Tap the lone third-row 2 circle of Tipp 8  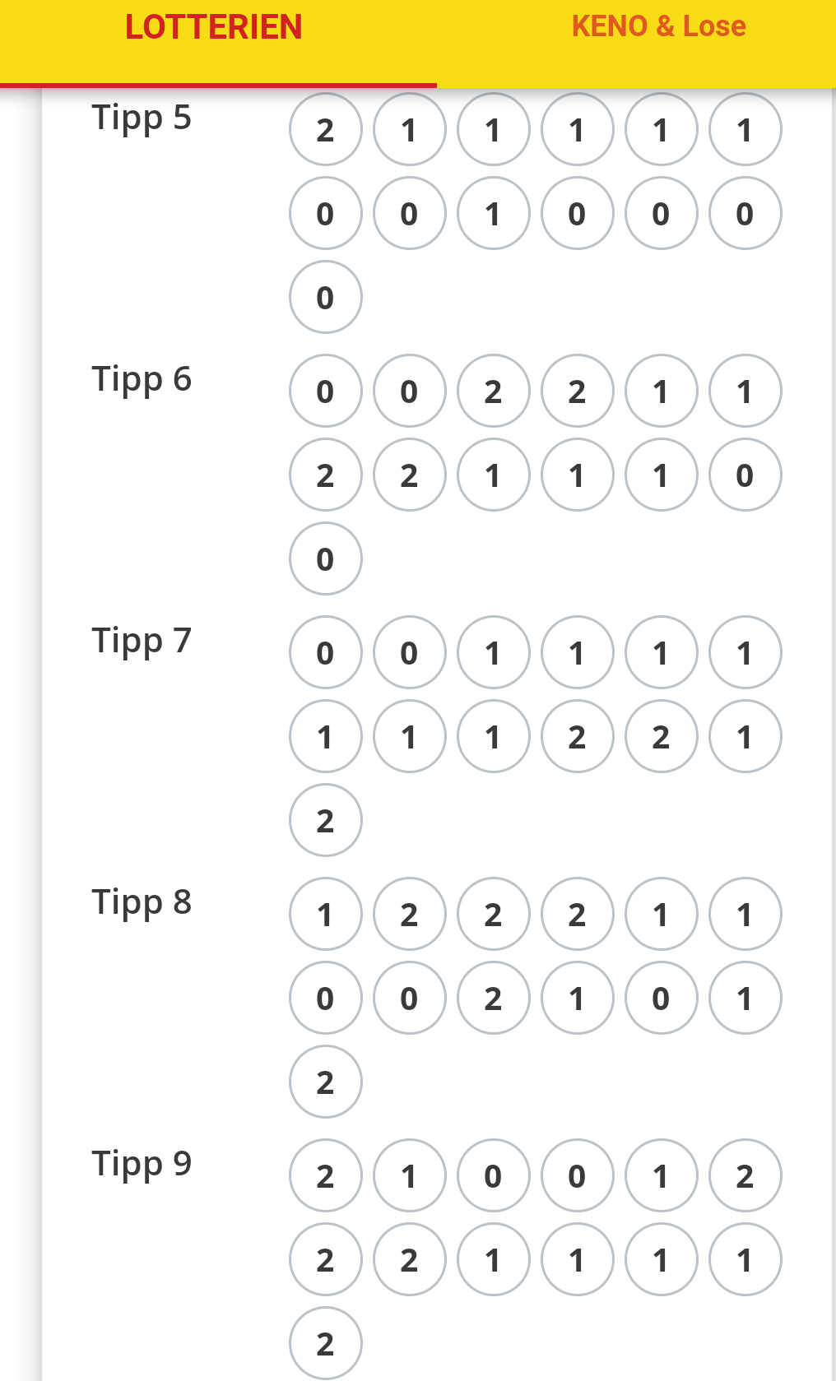(x=326, y=1082)
